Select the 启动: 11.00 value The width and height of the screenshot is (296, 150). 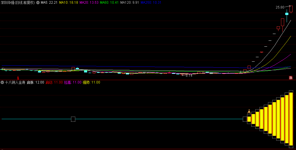(54, 82)
